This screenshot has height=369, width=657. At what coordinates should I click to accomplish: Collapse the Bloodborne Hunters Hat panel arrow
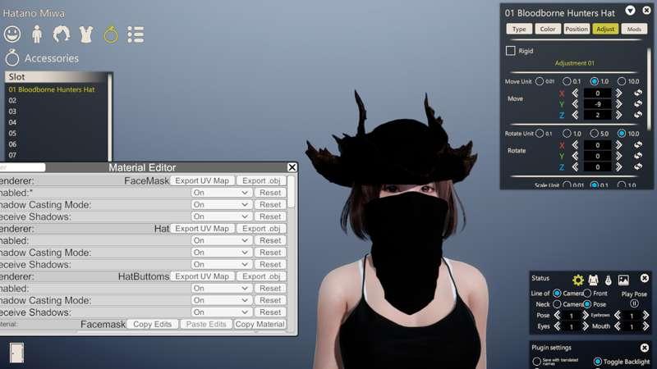click(630, 11)
